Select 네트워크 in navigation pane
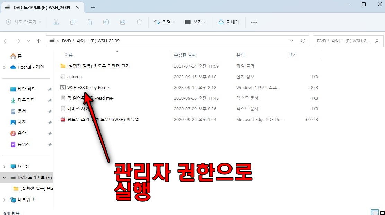 22,199
